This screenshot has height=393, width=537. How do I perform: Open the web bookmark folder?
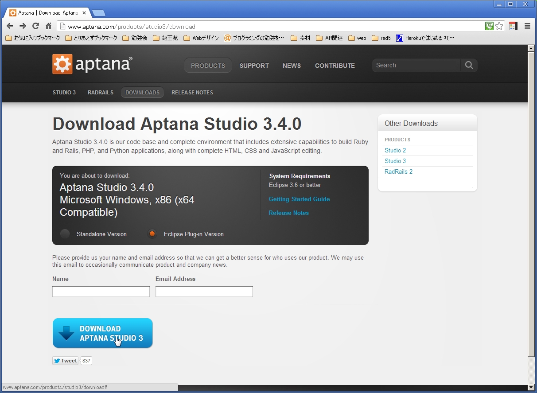pos(358,38)
